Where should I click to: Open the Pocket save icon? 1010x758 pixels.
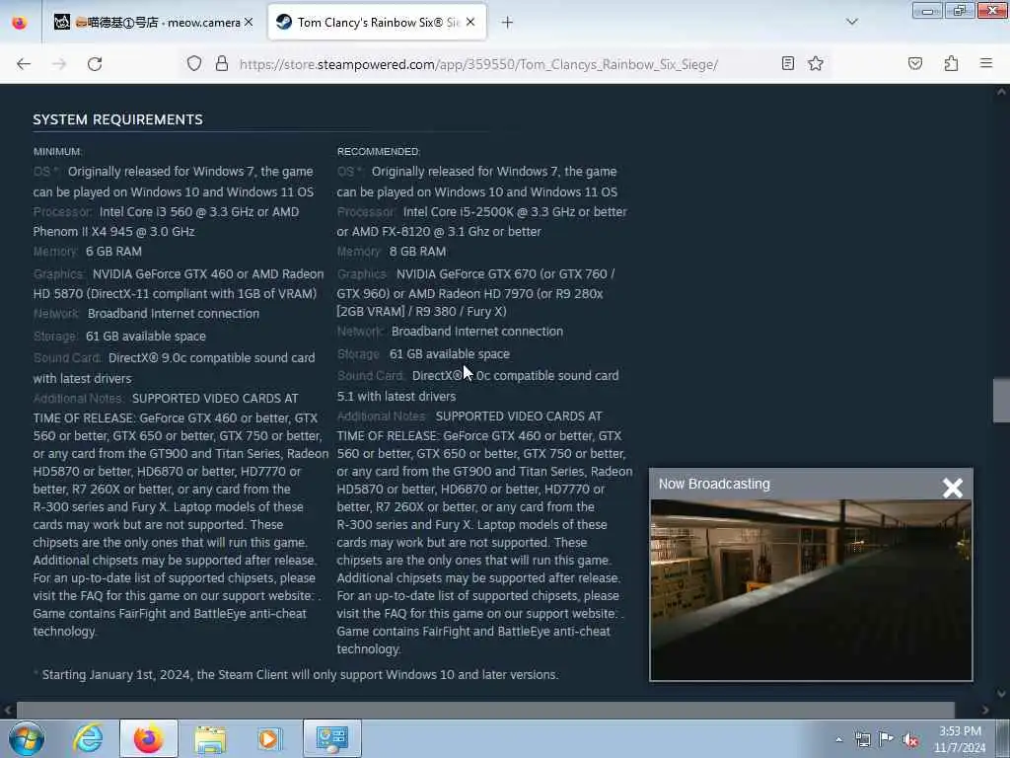pos(915,63)
